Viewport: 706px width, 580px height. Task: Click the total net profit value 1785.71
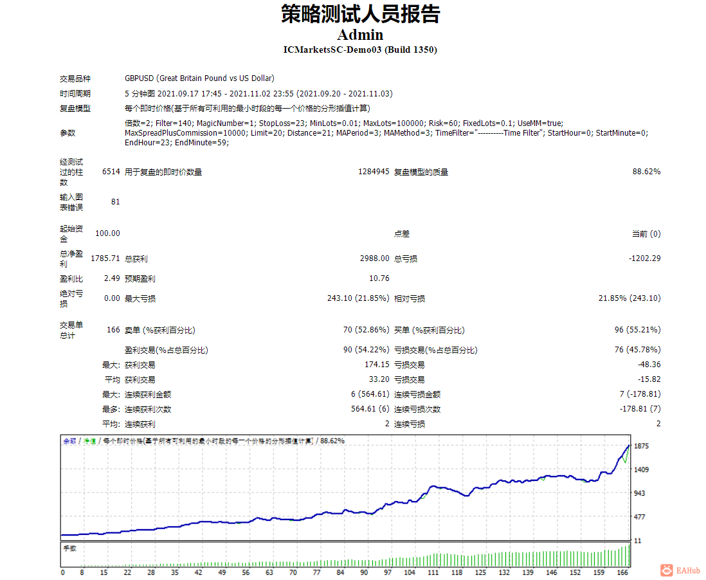tap(105, 258)
